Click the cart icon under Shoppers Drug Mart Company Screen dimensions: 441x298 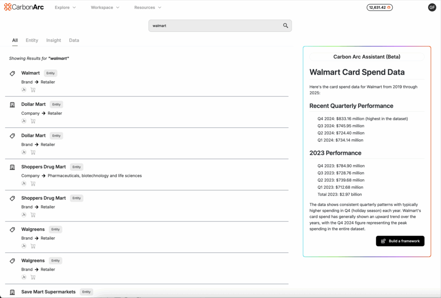pos(33,184)
